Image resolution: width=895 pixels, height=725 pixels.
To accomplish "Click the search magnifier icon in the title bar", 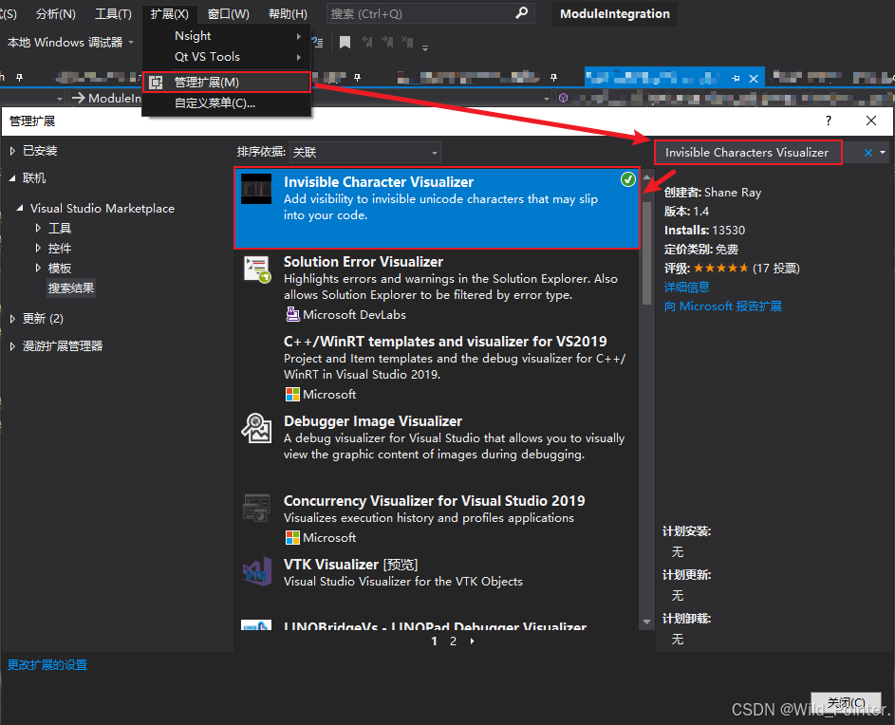I will [522, 13].
